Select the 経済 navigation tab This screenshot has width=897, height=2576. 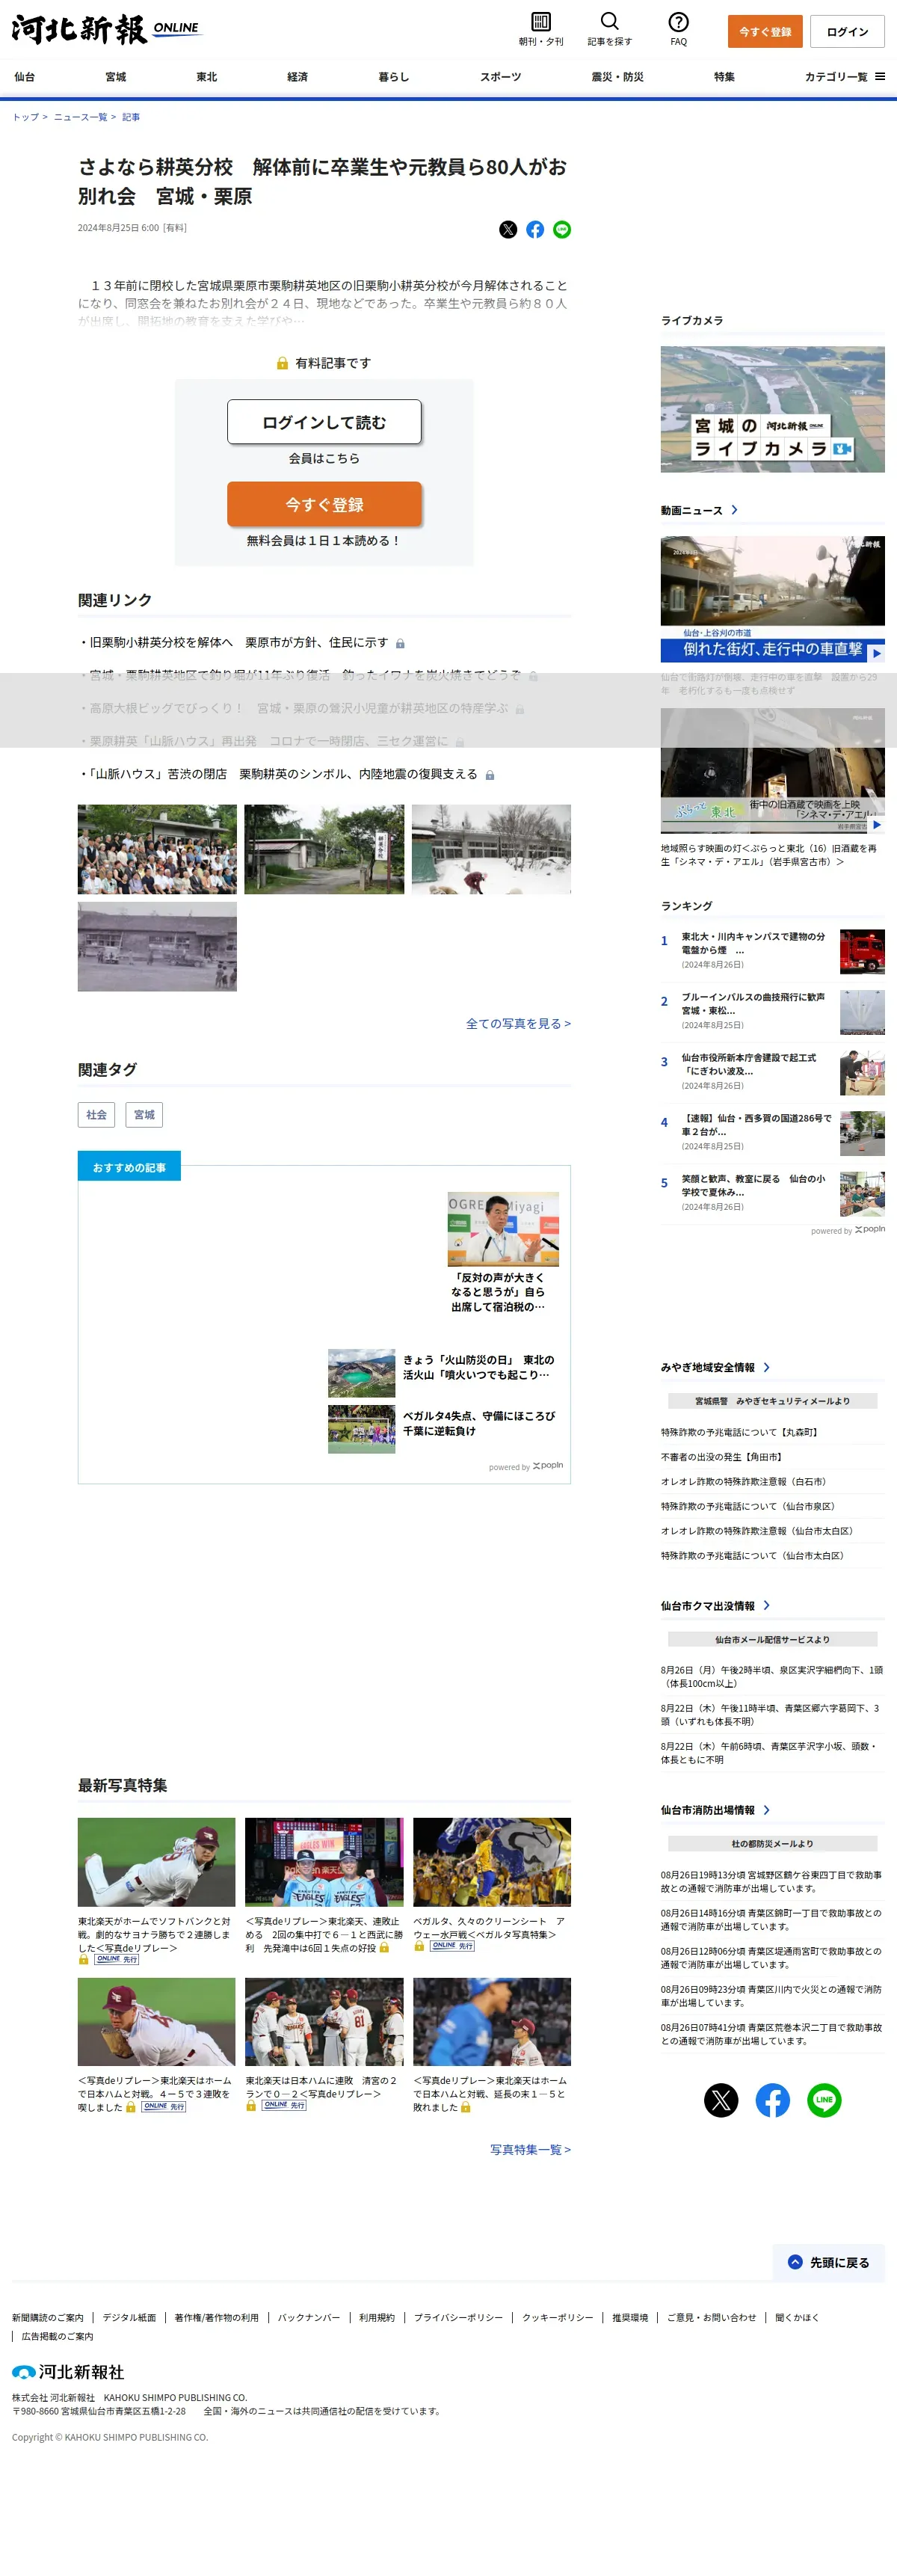(297, 77)
